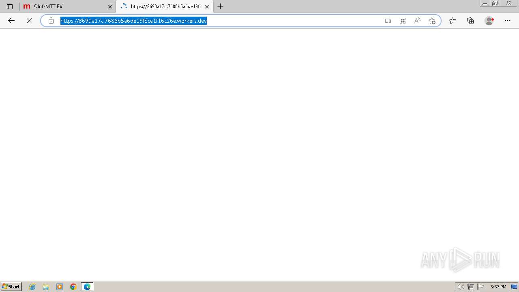The height and width of the screenshot is (292, 519).
Task: Select the loading workers.dev tab
Action: coord(165,6)
